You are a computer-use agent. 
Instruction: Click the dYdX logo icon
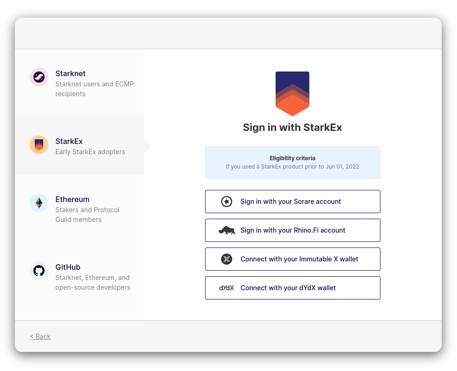click(x=226, y=288)
